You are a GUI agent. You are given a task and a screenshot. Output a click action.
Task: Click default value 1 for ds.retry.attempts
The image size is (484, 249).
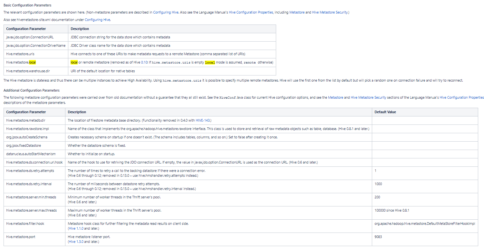(375, 171)
